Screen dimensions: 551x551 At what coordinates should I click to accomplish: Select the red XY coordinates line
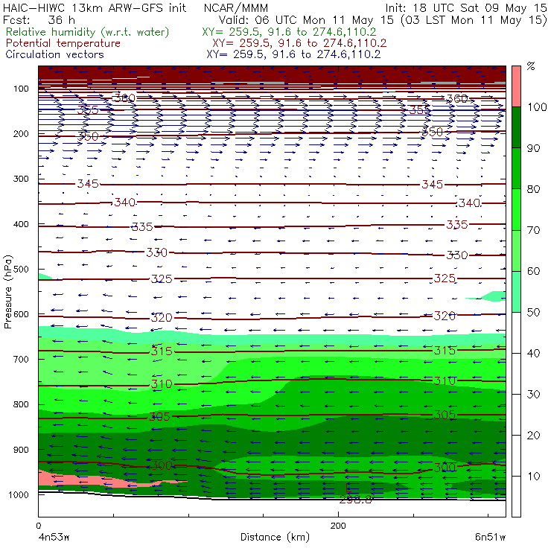tap(299, 43)
